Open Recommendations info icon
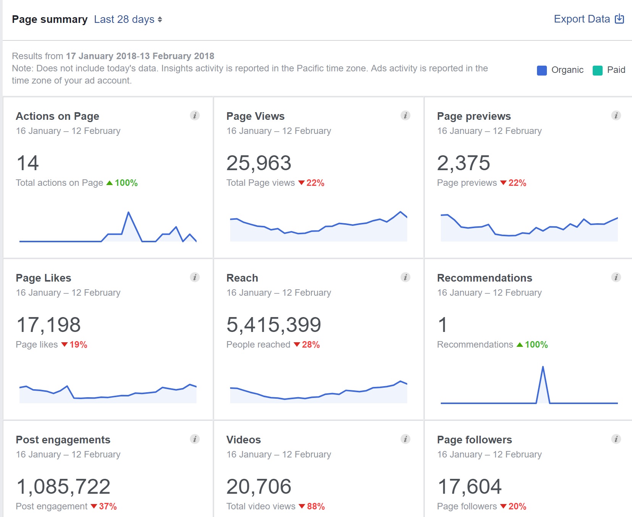 pos(616,277)
